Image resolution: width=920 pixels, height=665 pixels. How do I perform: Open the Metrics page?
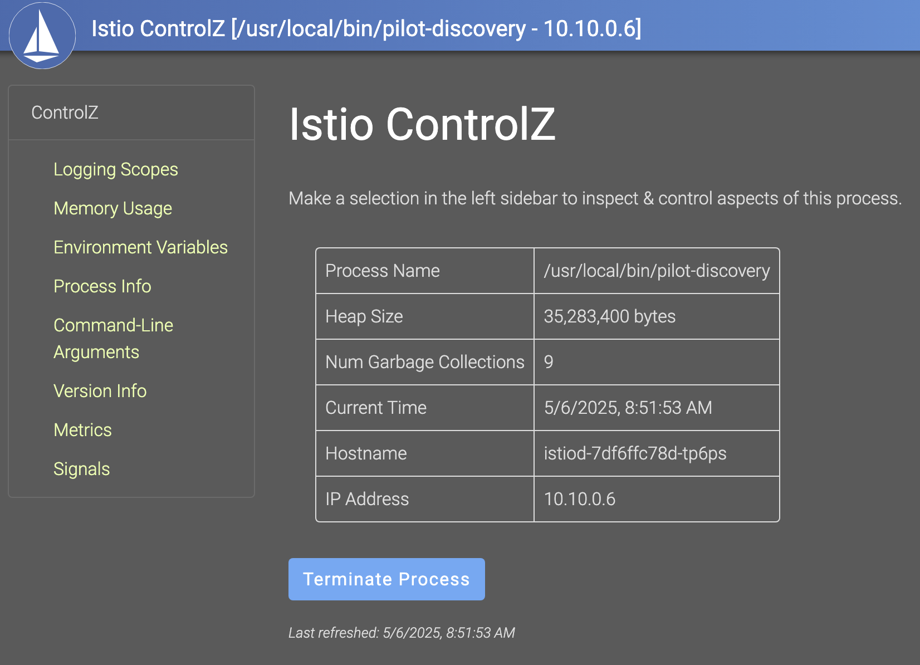coord(82,430)
